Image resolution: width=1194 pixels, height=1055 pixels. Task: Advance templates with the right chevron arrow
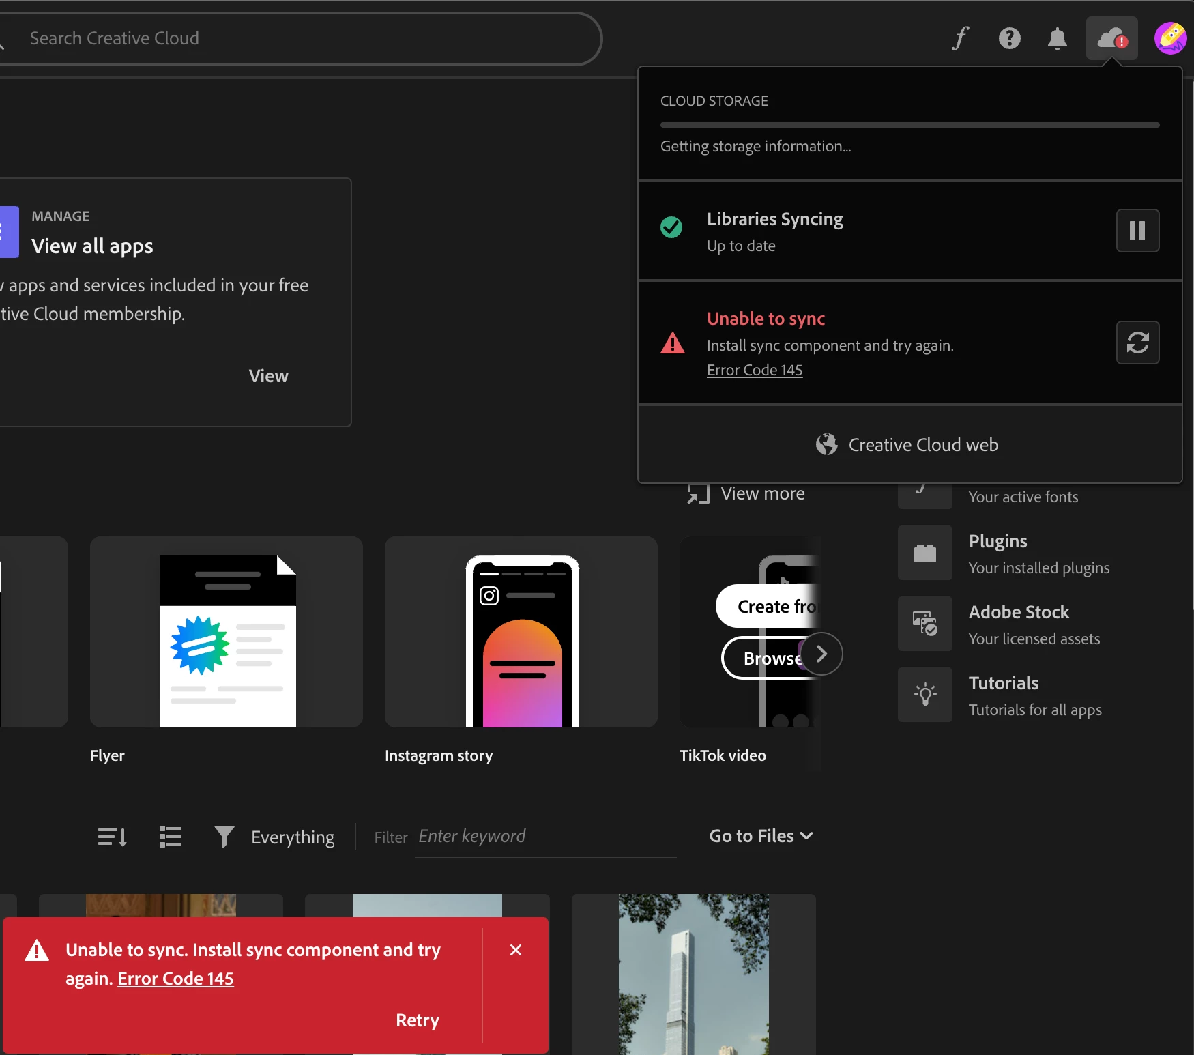pyautogui.click(x=821, y=654)
